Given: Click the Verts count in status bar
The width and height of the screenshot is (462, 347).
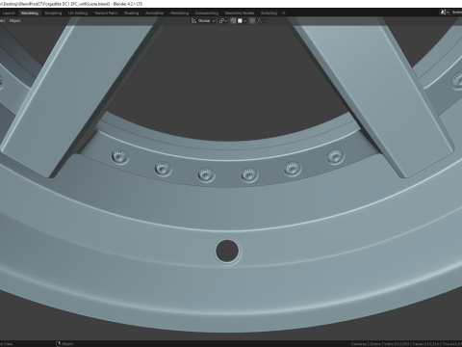Looking at the screenshot, I should click(397, 344).
